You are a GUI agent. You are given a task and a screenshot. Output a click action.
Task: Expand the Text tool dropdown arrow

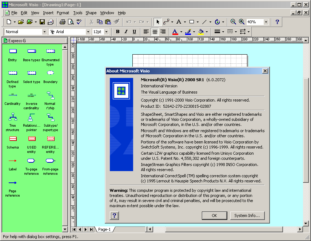185,22
